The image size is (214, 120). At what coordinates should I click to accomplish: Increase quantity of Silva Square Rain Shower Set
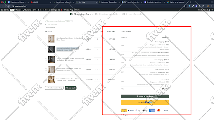100,39
